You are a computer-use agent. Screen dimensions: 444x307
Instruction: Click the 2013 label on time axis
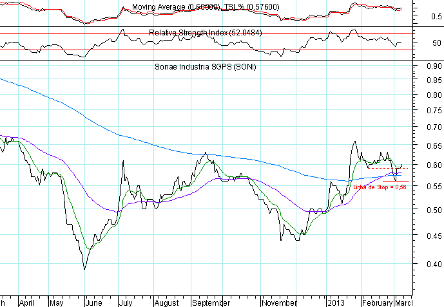[x=336, y=303]
